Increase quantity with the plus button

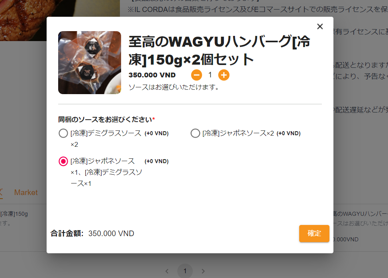coord(224,75)
